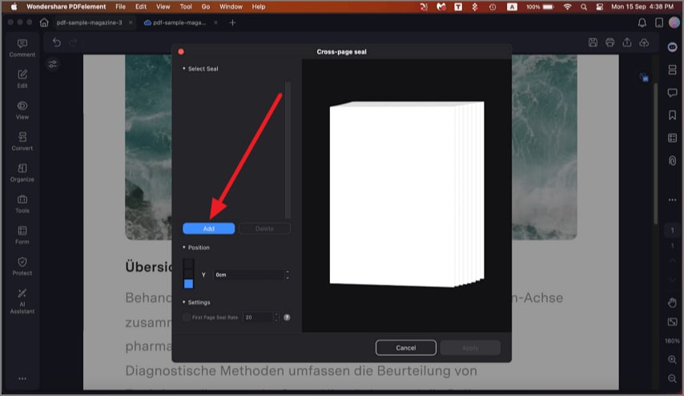The width and height of the screenshot is (684, 396).
Task: Click the Y offset stepper arrows
Action: [x=287, y=275]
